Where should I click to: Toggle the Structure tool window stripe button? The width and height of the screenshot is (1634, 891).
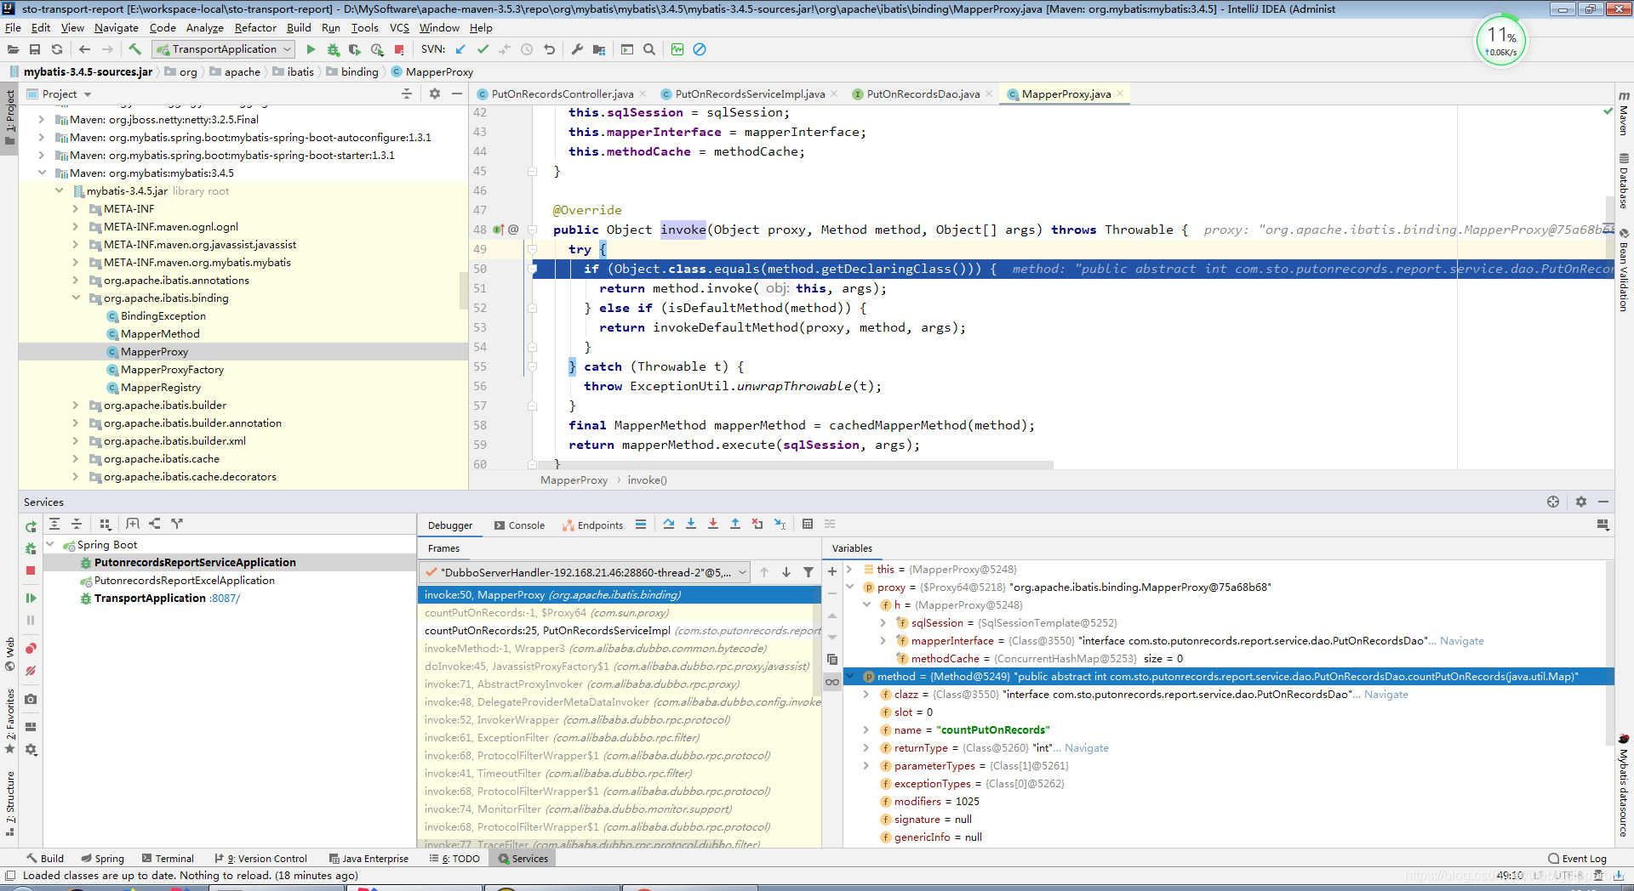[x=10, y=803]
